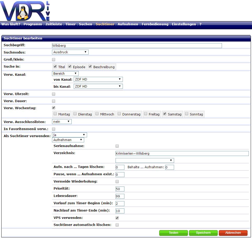The image size is (252, 239).
Task: Click the Suchbegriff field containing Wilsberg
Action: 137,45
